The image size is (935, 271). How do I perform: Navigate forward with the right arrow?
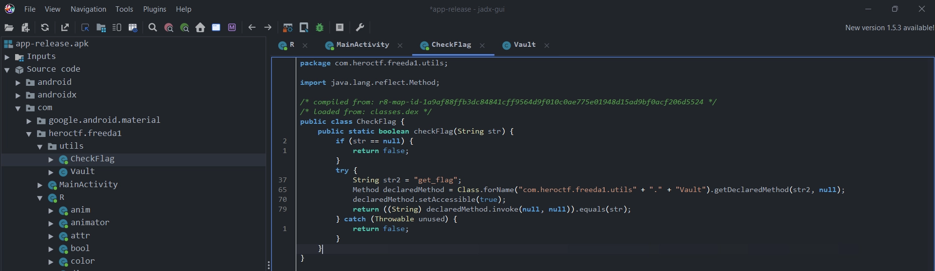coord(267,28)
